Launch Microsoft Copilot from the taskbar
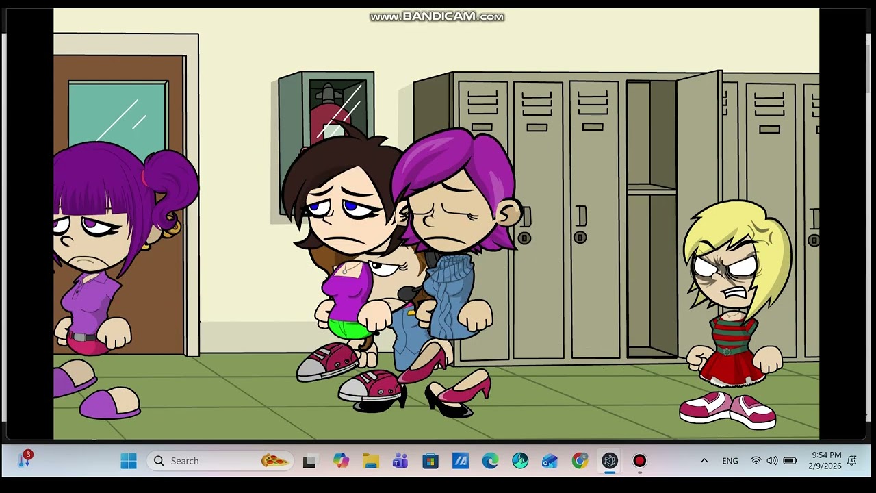Image resolution: width=876 pixels, height=493 pixels. coord(340,461)
